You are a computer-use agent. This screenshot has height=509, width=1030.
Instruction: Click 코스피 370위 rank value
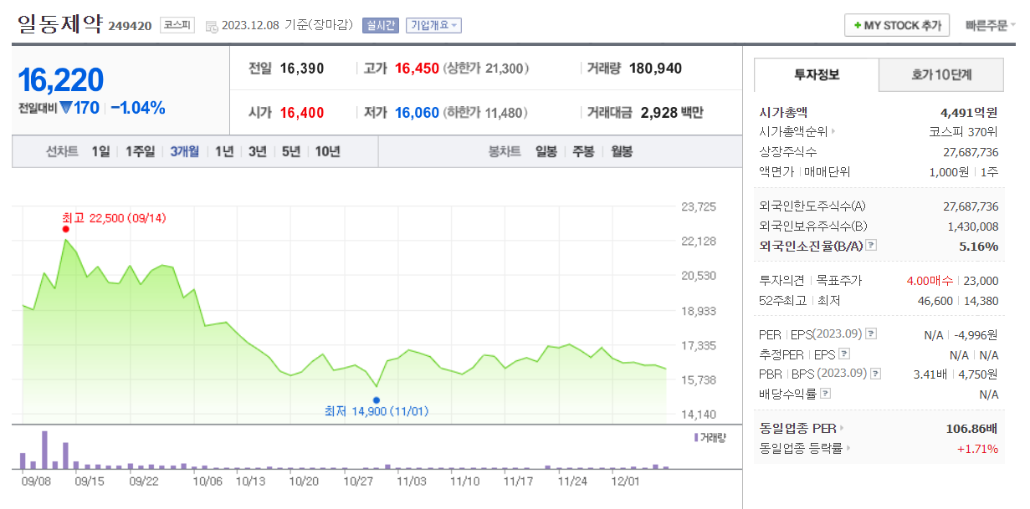point(963,131)
